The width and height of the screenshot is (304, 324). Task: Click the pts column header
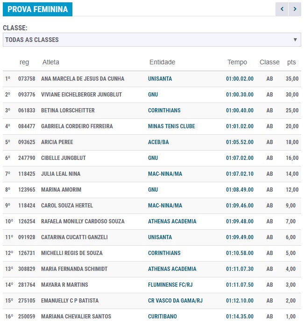click(x=291, y=62)
